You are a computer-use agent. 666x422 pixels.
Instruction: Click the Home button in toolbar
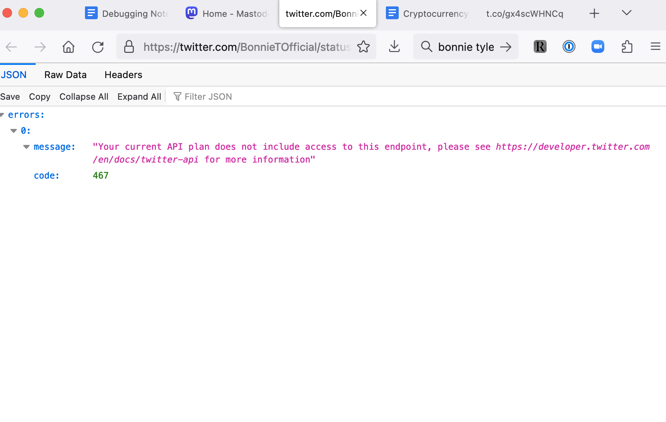click(x=69, y=47)
